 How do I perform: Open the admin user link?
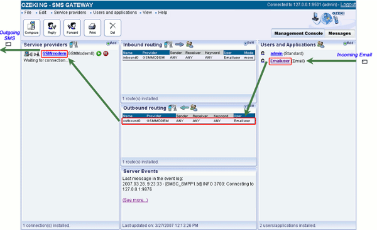point(276,53)
